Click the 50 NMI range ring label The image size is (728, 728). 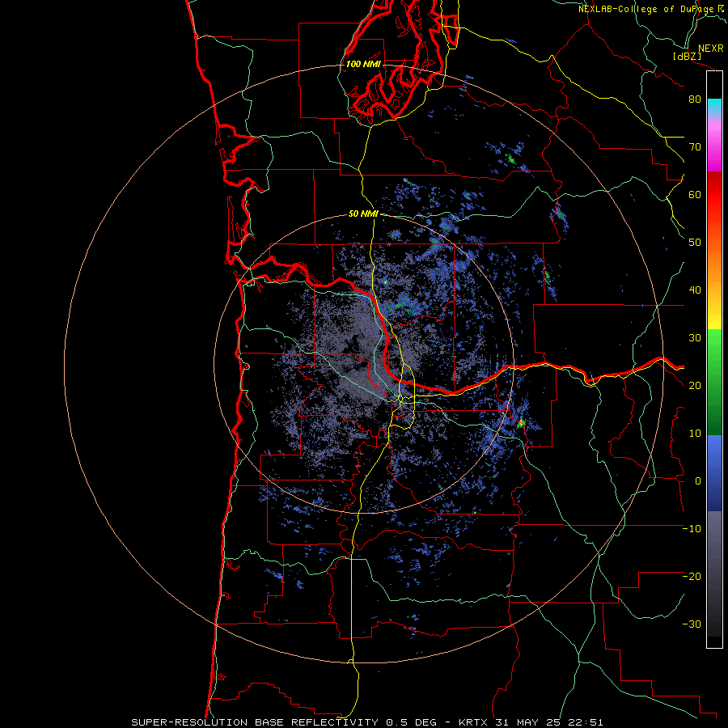click(x=363, y=214)
